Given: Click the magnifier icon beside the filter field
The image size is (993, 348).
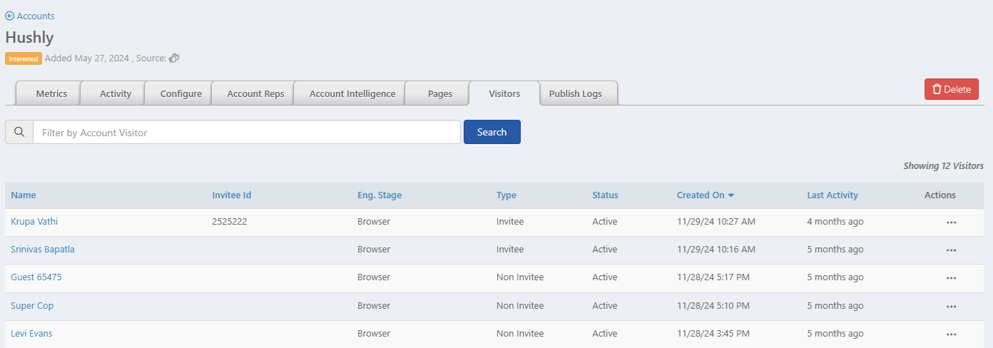Looking at the screenshot, I should click(19, 132).
